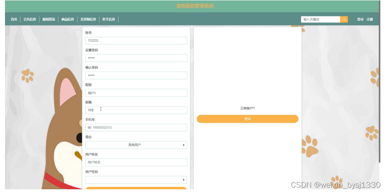Click the 账号 field containing 112233

point(136,41)
